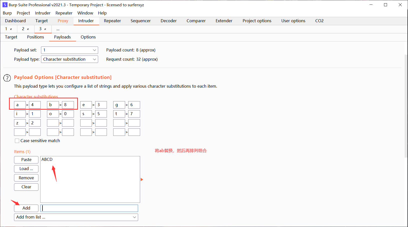Open the Extender tab
Image resolution: width=408 pixels, height=227 pixels.
click(x=224, y=21)
